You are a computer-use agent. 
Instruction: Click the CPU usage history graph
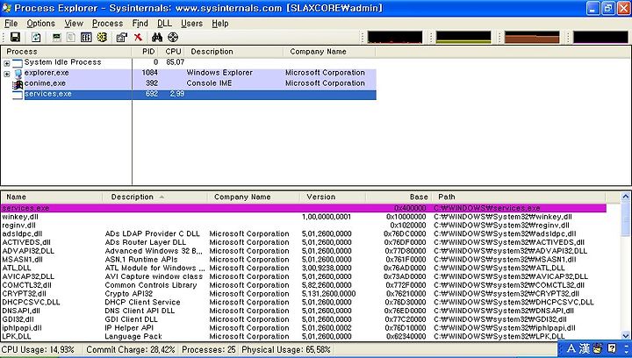(395, 37)
